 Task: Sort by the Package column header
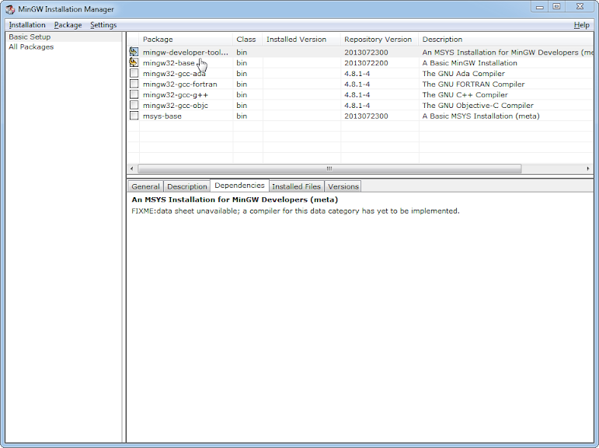click(x=186, y=40)
